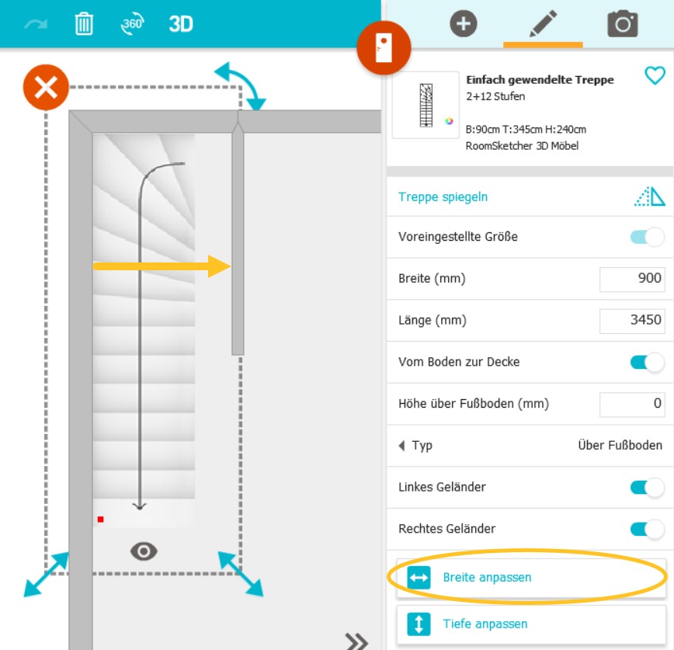Disable Vom Boden zur Decke switch

[x=647, y=362]
